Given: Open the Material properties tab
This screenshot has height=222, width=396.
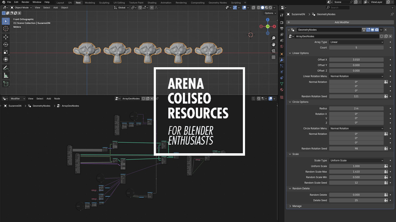Looking at the screenshot, I should (282, 90).
